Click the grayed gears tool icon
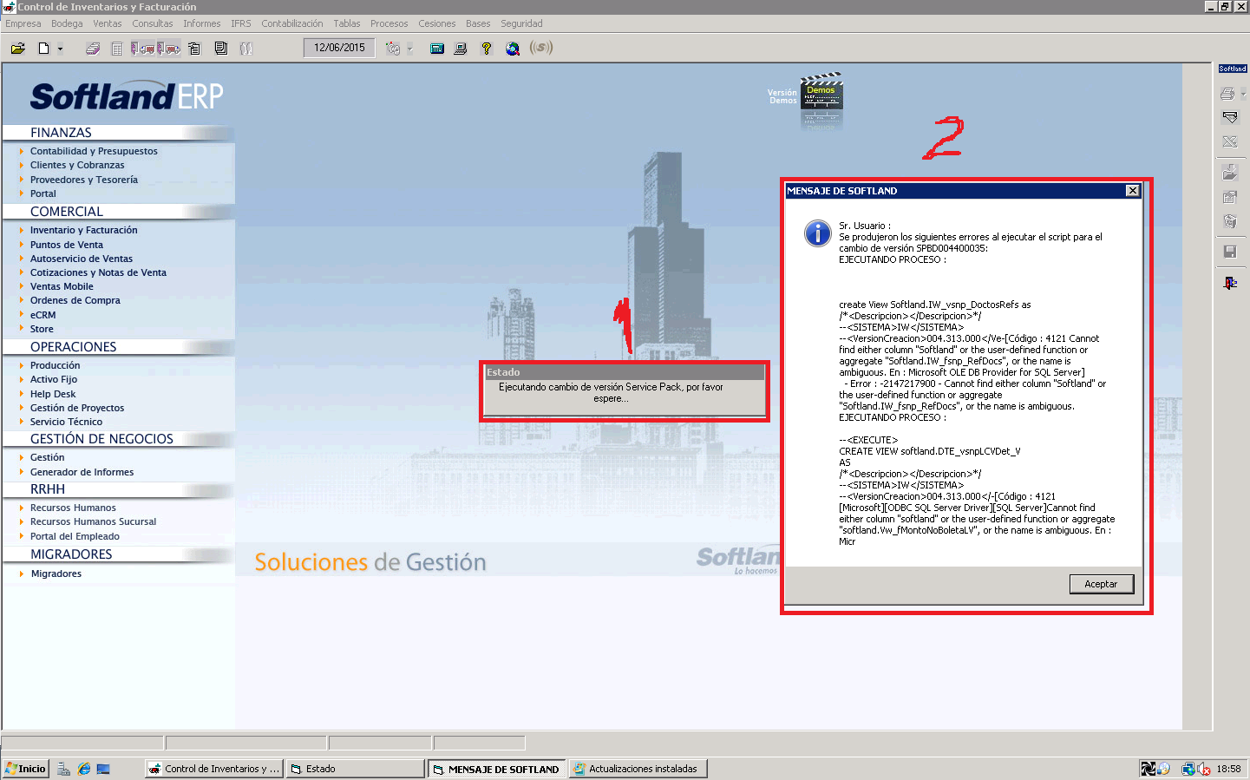1250x780 pixels. click(393, 49)
